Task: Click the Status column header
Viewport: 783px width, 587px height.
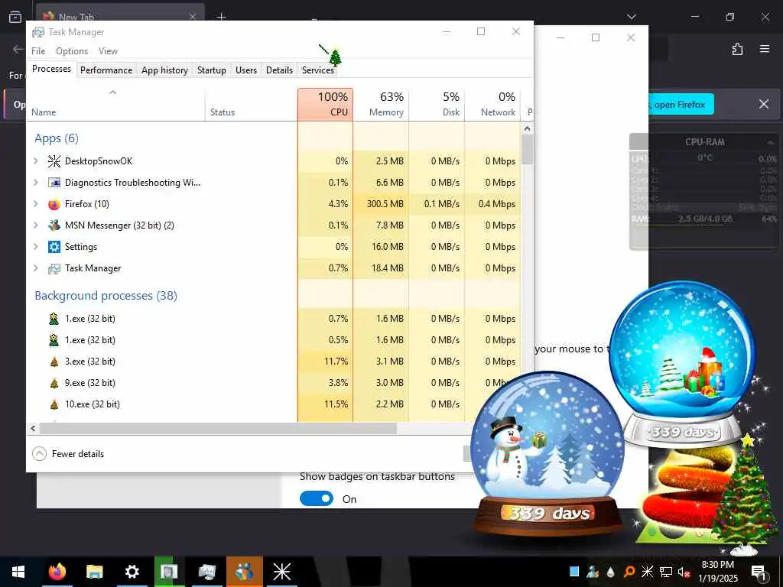Action: [x=251, y=104]
